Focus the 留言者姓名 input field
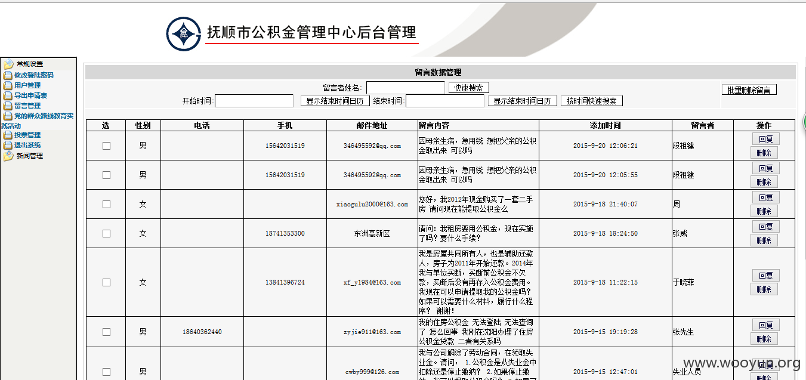 pyautogui.click(x=406, y=88)
